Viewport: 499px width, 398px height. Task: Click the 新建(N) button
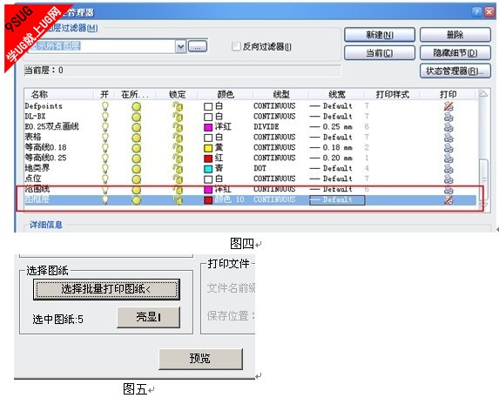click(x=380, y=35)
